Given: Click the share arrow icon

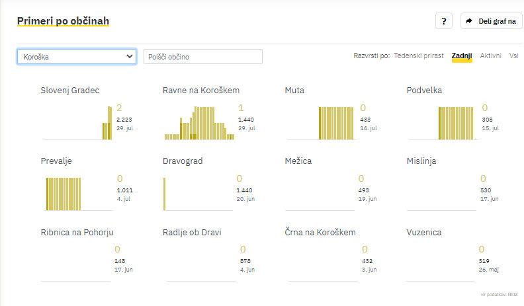Looking at the screenshot, I should tap(469, 21).
